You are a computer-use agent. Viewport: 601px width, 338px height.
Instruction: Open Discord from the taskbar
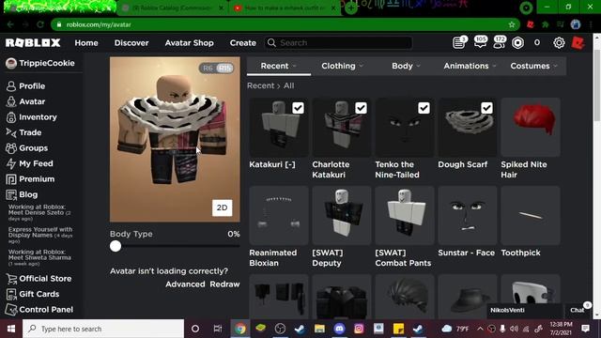click(340, 329)
